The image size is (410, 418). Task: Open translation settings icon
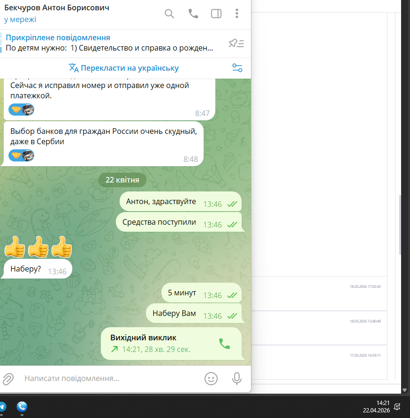click(237, 68)
